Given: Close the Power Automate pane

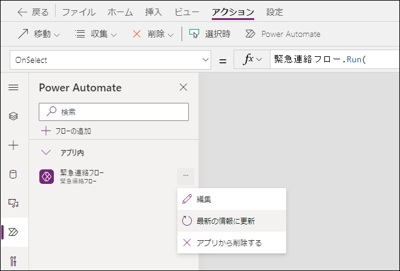Looking at the screenshot, I should click(183, 87).
